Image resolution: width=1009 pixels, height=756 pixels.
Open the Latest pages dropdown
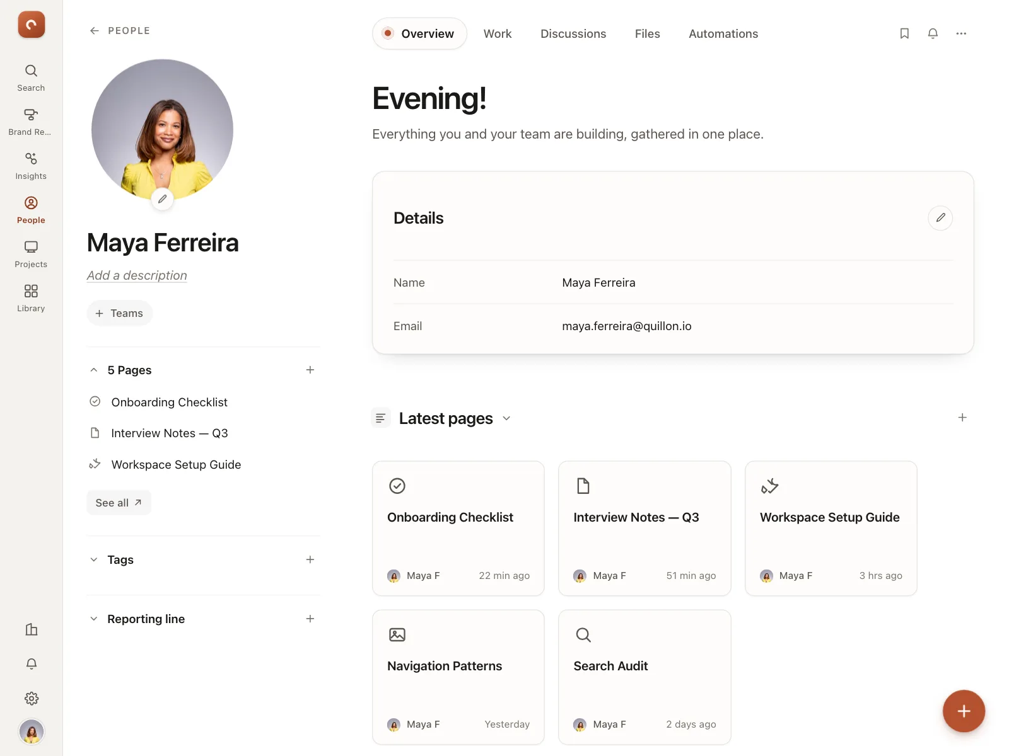[x=506, y=418]
